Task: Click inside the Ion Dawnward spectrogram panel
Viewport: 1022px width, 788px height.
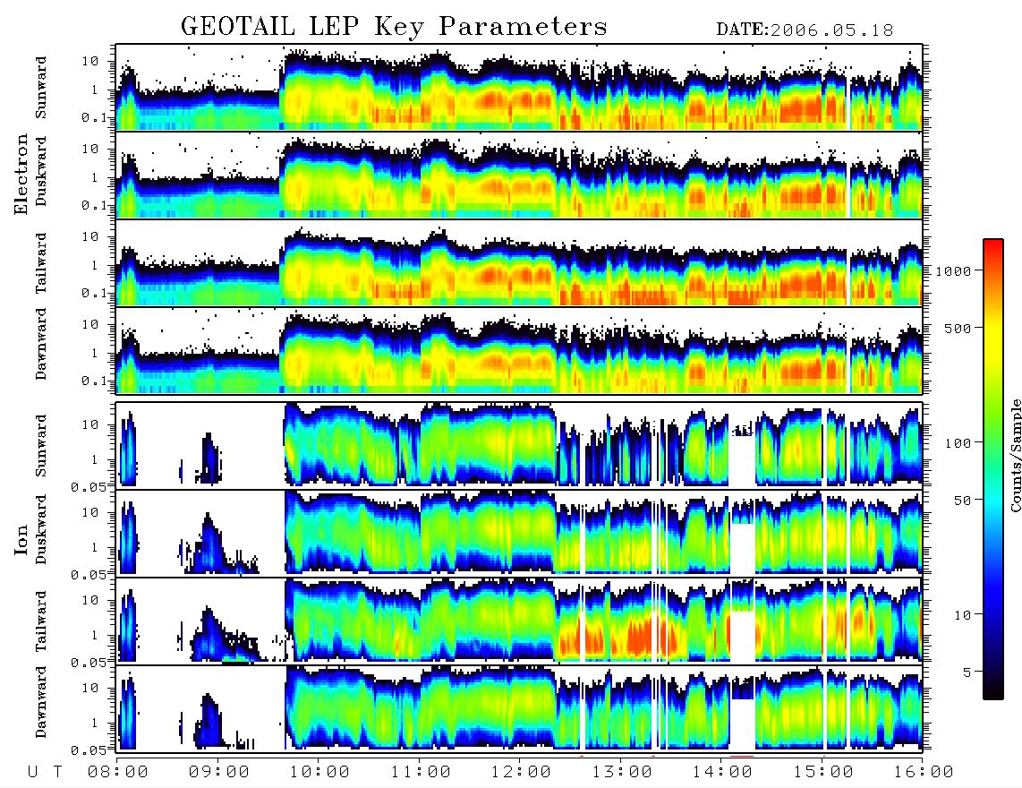Action: (519, 708)
